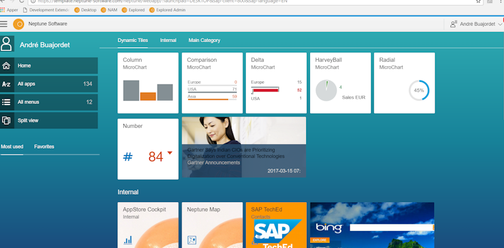
Task: Click the Asia comparison bar row
Action: 212,97
